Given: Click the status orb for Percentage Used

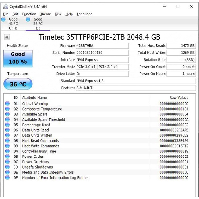Looking at the screenshot, I should 7,125.
